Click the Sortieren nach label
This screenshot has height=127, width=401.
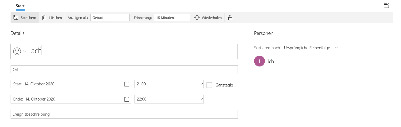point(267,48)
